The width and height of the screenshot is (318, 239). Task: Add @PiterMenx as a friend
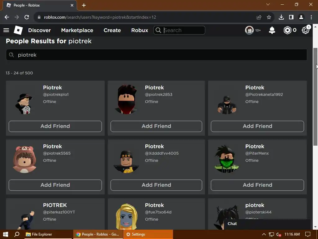click(257, 185)
